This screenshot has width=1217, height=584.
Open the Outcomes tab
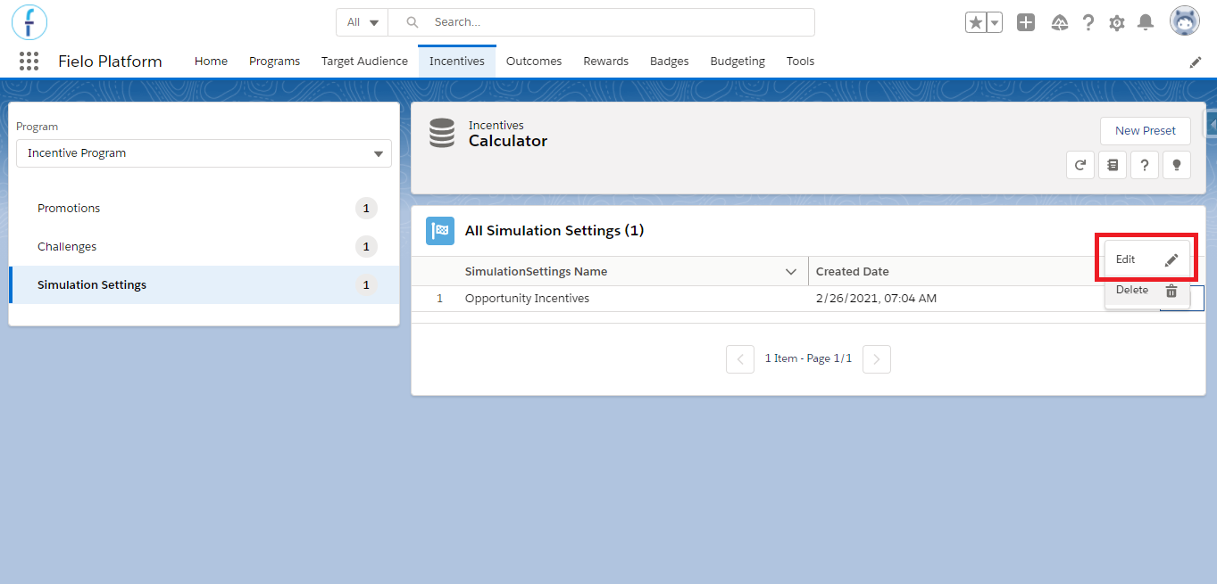pos(534,62)
